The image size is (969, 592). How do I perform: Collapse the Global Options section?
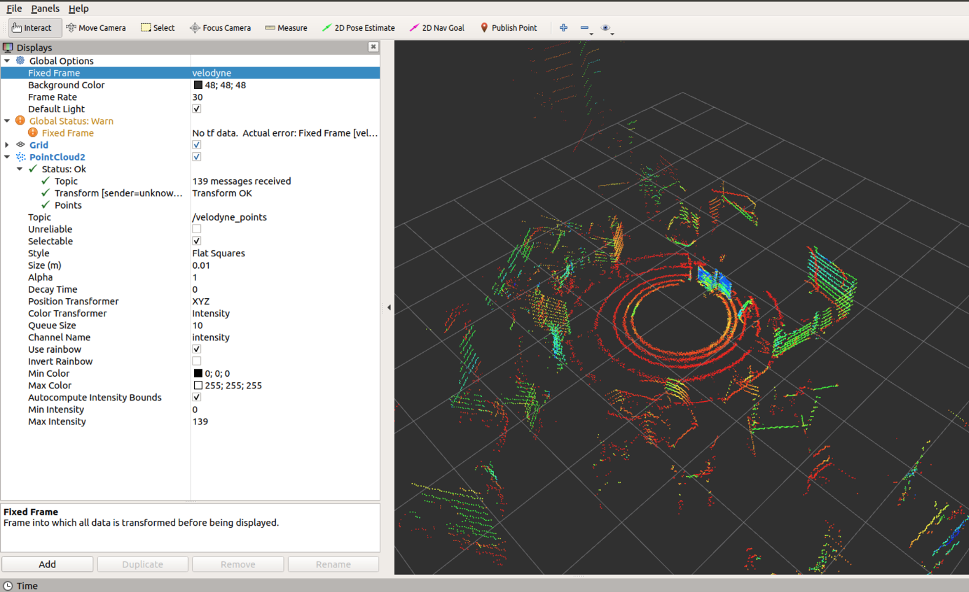pyautogui.click(x=7, y=61)
